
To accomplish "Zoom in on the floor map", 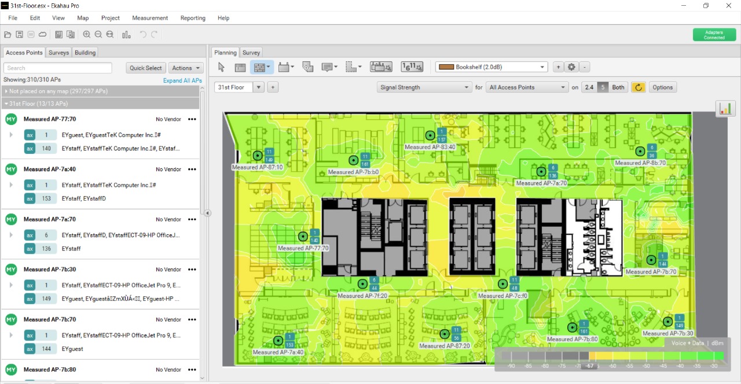I will 87,35.
